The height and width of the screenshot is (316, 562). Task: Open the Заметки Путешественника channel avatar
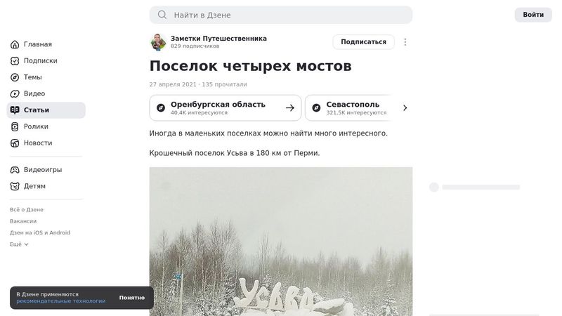(158, 42)
